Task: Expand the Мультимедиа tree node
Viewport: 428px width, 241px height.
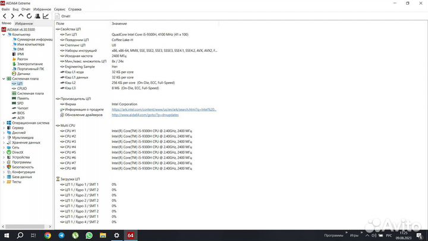Action: pyautogui.click(x=4, y=137)
